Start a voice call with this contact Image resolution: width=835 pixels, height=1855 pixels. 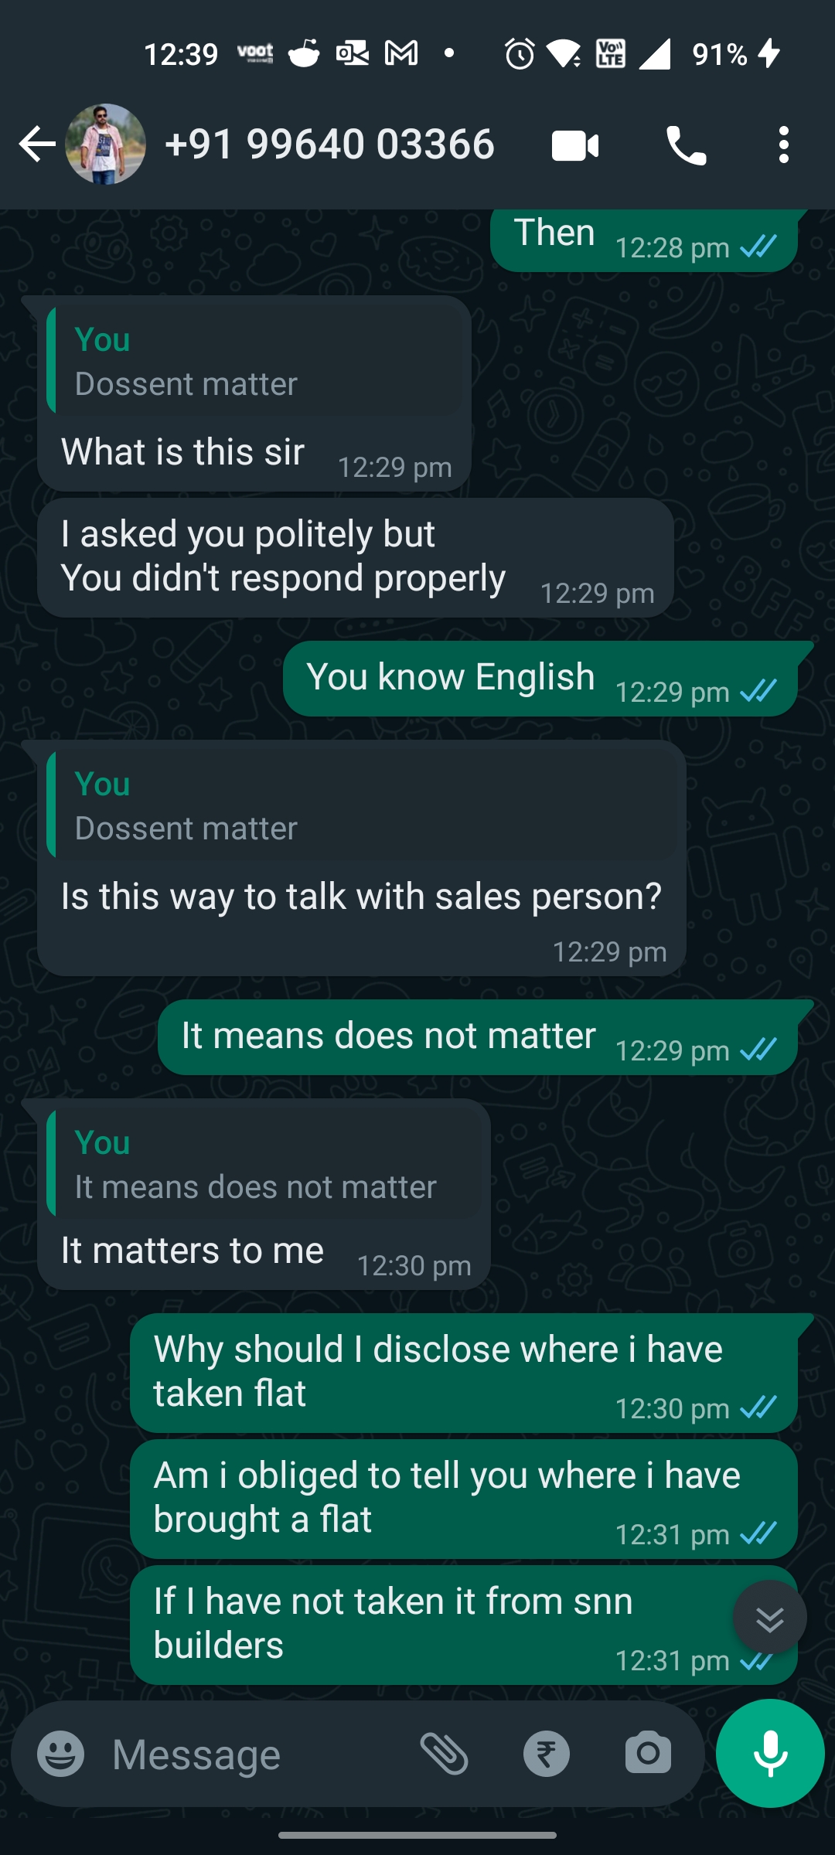pyautogui.click(x=686, y=145)
